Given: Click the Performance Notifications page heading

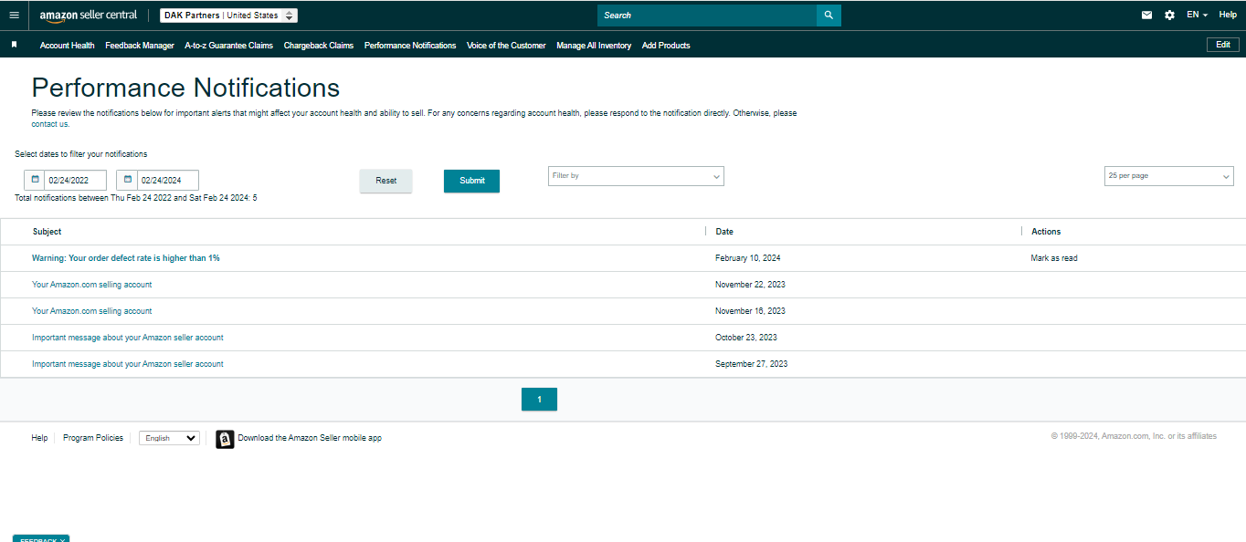Looking at the screenshot, I should [x=185, y=88].
